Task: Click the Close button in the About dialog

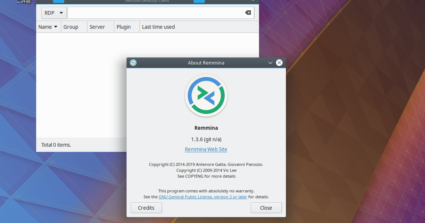Action: [x=266, y=208]
